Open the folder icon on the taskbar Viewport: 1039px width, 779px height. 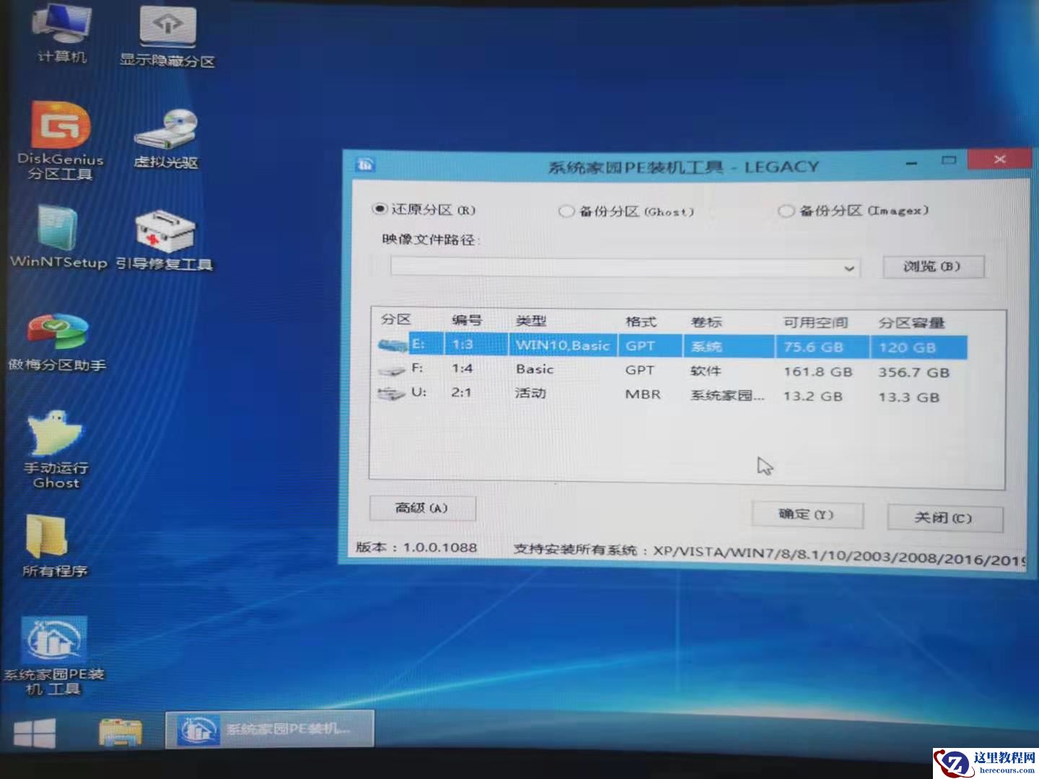(119, 730)
